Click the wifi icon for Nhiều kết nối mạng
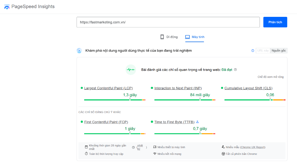 155,154
